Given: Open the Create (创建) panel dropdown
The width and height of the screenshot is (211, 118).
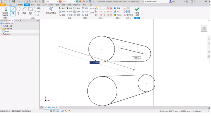Looking at the screenshot, I should pos(34,18).
